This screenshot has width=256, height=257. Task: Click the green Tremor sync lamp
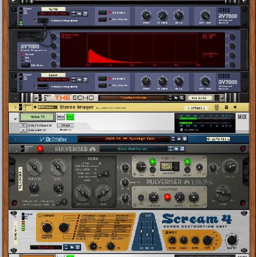(x=152, y=161)
